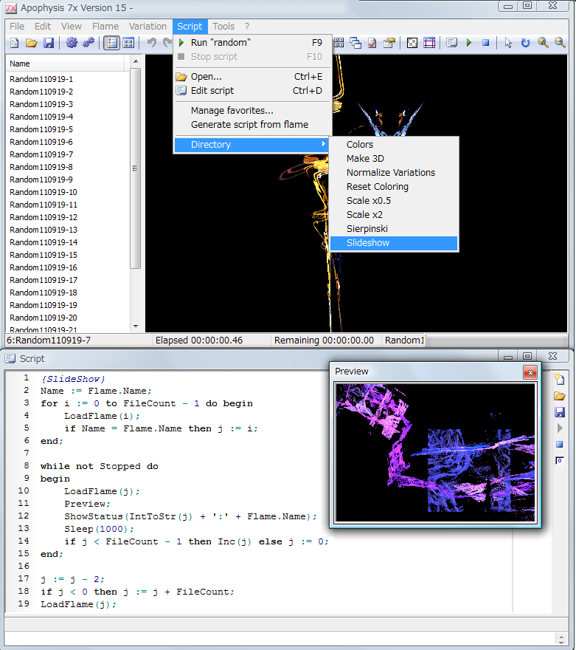Click the double gears render-all icon
The image size is (576, 650).
(x=89, y=43)
